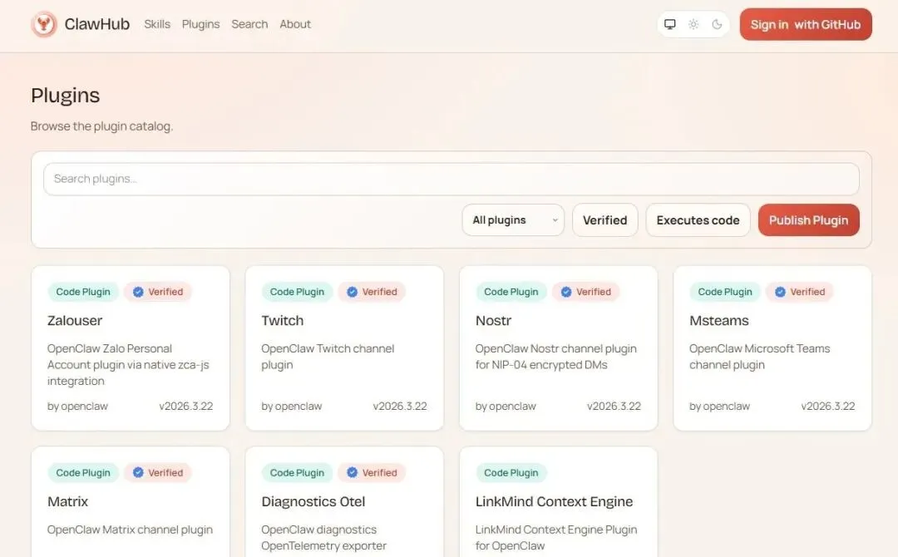Screen dimensions: 898x557
Task: Click verified checkmark icon on Zalouser card
Action: point(138,292)
